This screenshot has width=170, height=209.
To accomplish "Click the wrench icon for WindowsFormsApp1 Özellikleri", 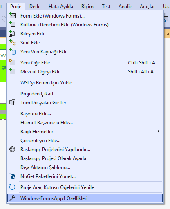I will (x=12, y=198).
